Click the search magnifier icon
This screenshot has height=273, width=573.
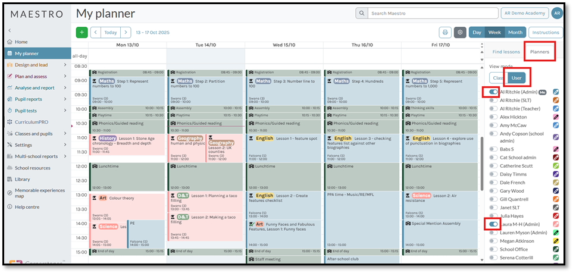pyautogui.click(x=362, y=13)
